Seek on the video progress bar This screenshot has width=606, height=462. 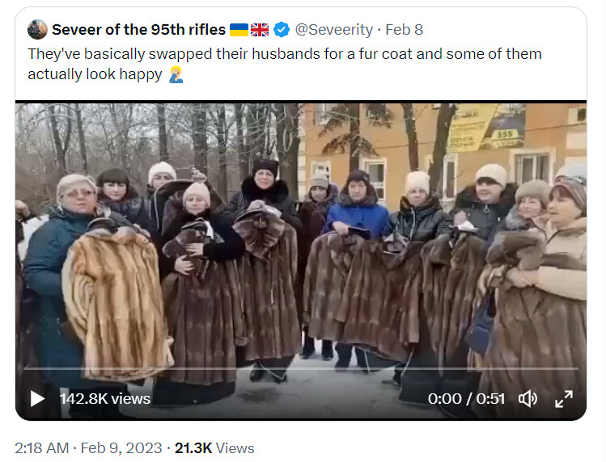coord(301,368)
